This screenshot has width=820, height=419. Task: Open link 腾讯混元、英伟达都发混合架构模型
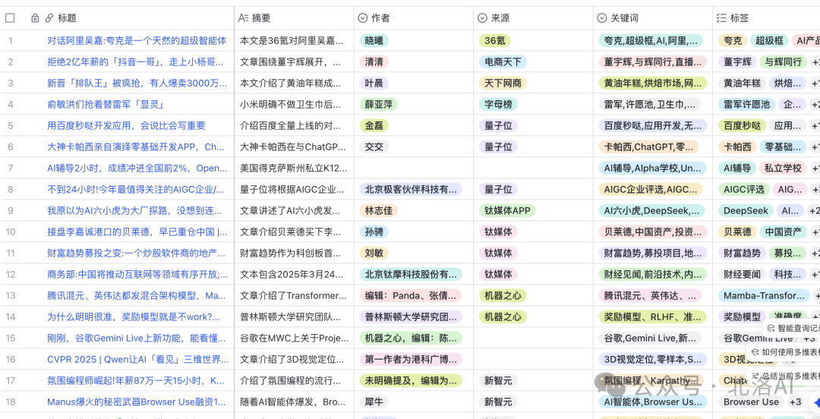[x=137, y=296]
